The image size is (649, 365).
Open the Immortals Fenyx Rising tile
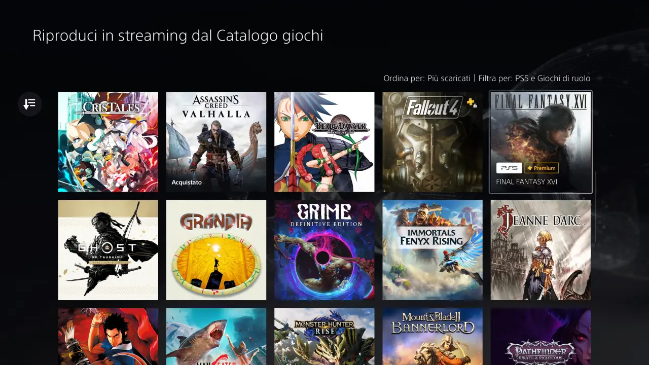tap(432, 250)
